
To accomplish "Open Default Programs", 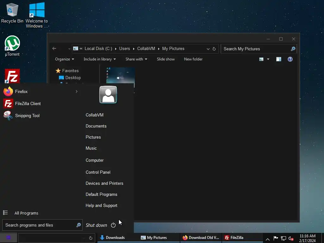I will 102,195.
